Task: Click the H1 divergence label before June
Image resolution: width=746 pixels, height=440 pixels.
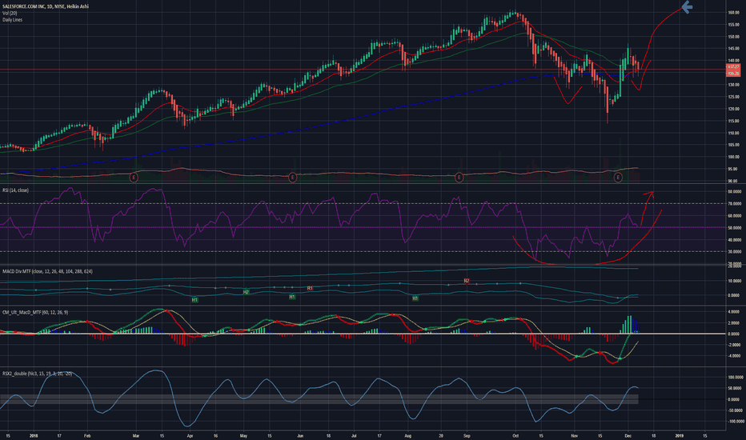Action: pyautogui.click(x=292, y=297)
